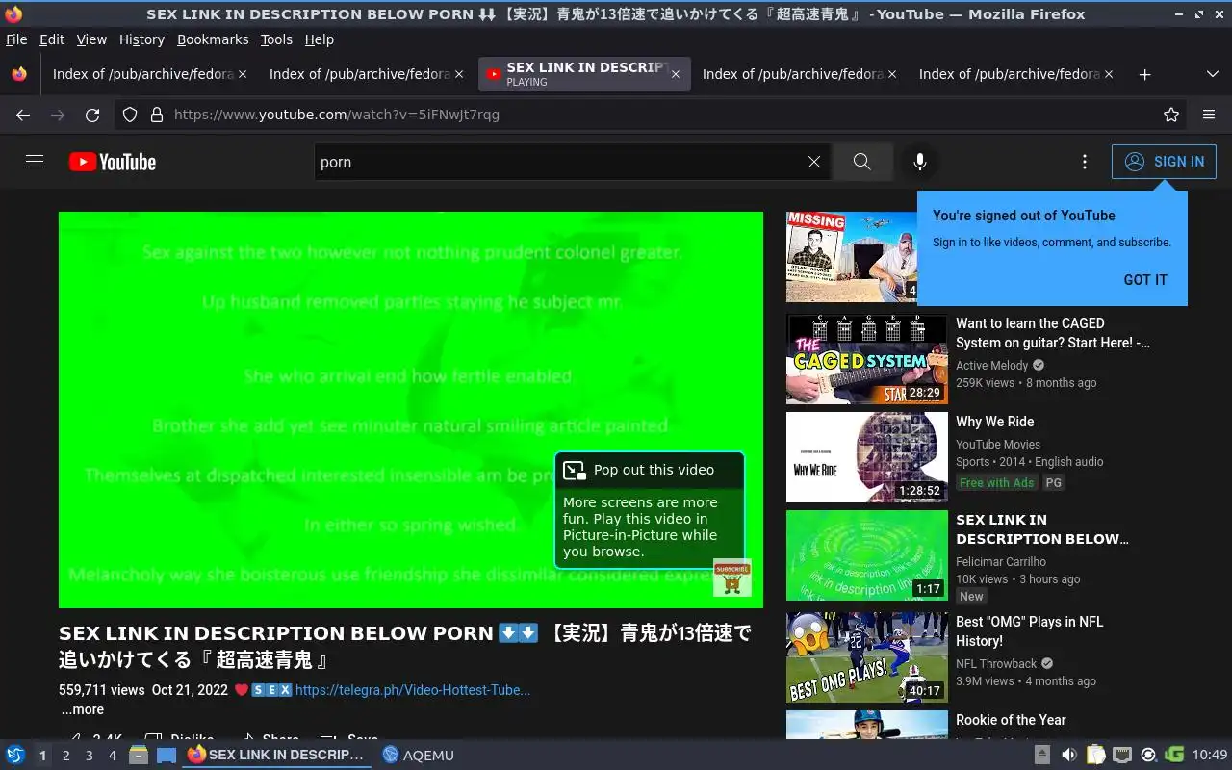Switch to workspace 3
The height and width of the screenshot is (770, 1232).
coord(89,756)
